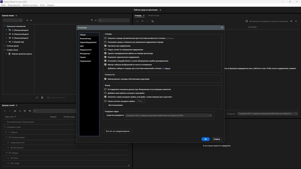Click the create preset group folder icon
301x169 pixels.
coord(15,111)
